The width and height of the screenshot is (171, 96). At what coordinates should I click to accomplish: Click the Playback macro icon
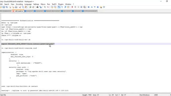coord(78,7)
